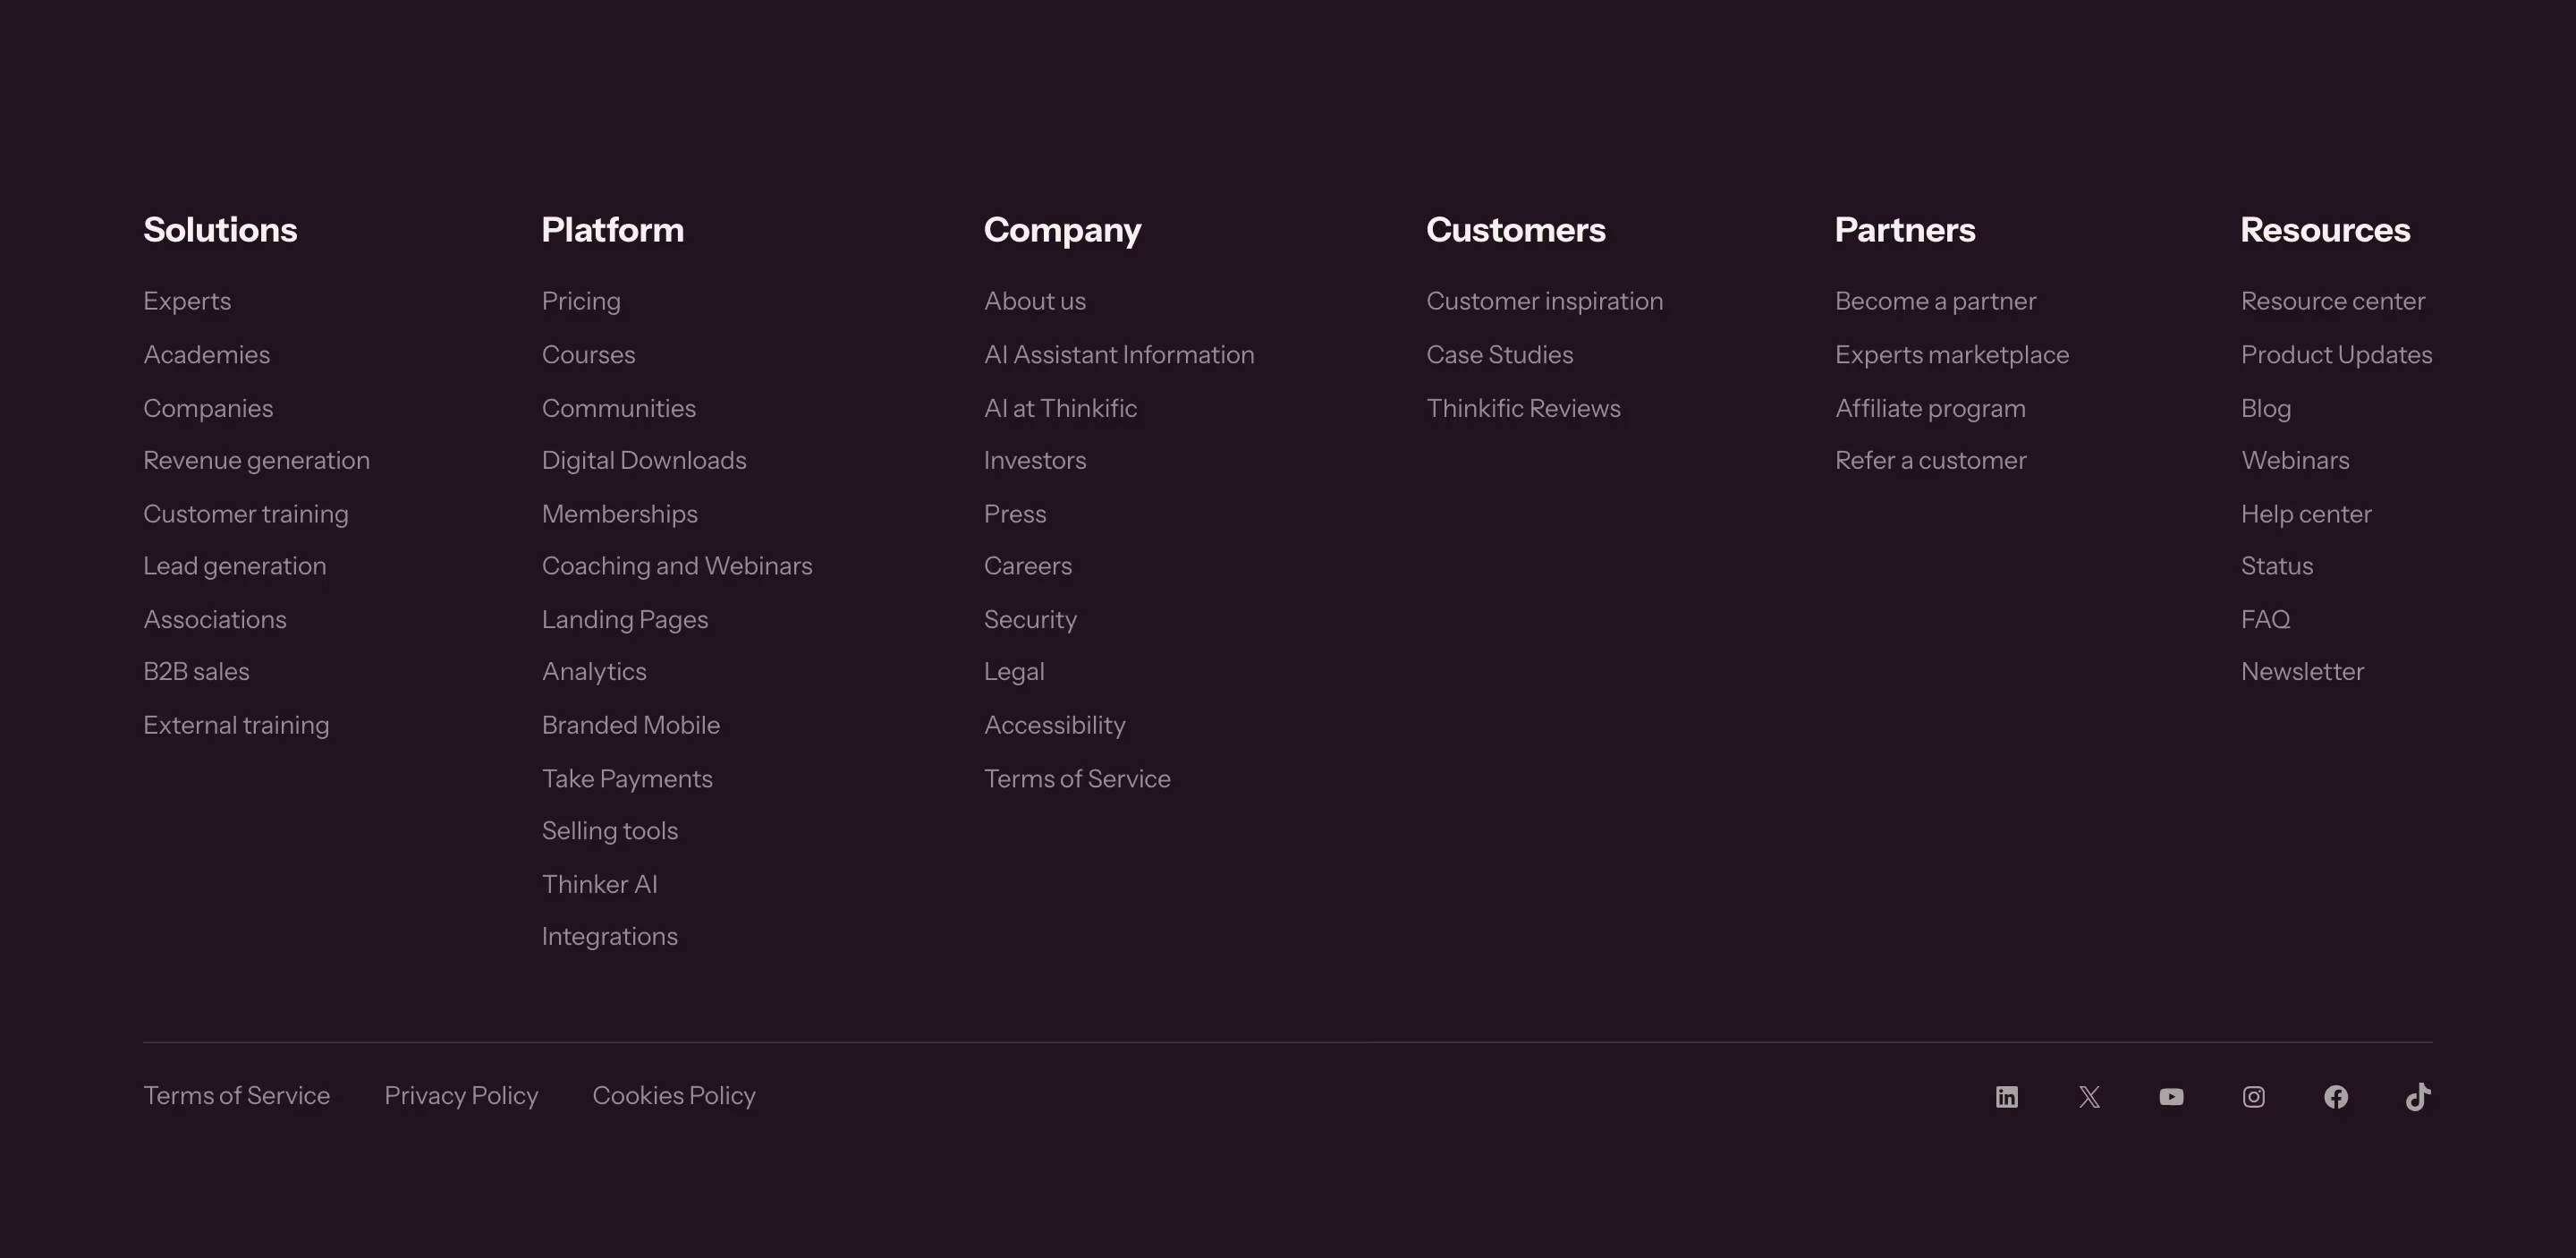Open the TikTok social icon
The height and width of the screenshot is (1258, 2576).
tap(2418, 1096)
